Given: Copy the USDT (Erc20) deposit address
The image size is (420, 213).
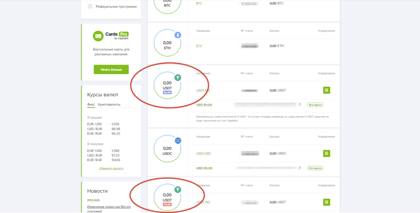Looking at the screenshot, I should tap(300, 105).
